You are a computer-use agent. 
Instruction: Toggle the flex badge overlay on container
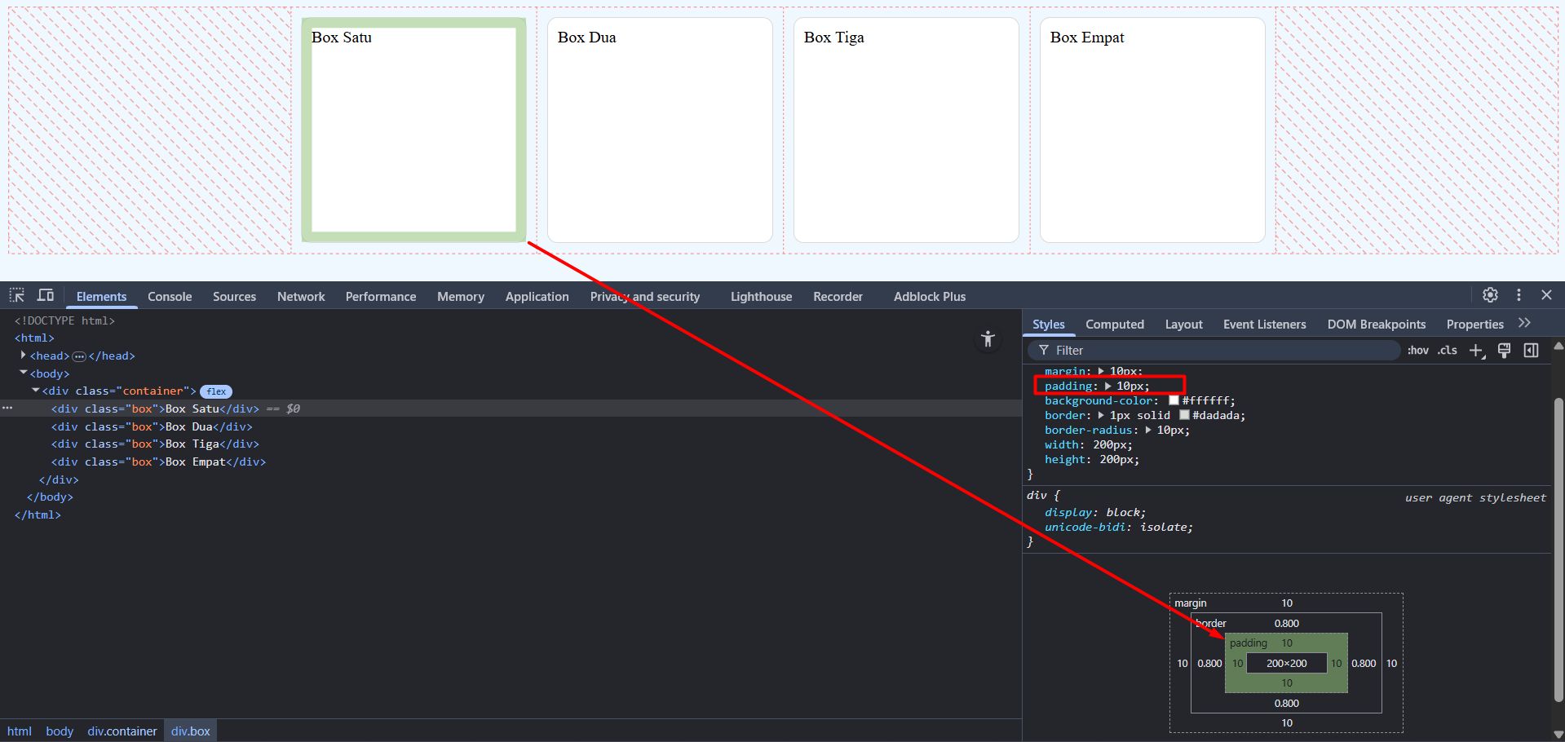coord(216,391)
